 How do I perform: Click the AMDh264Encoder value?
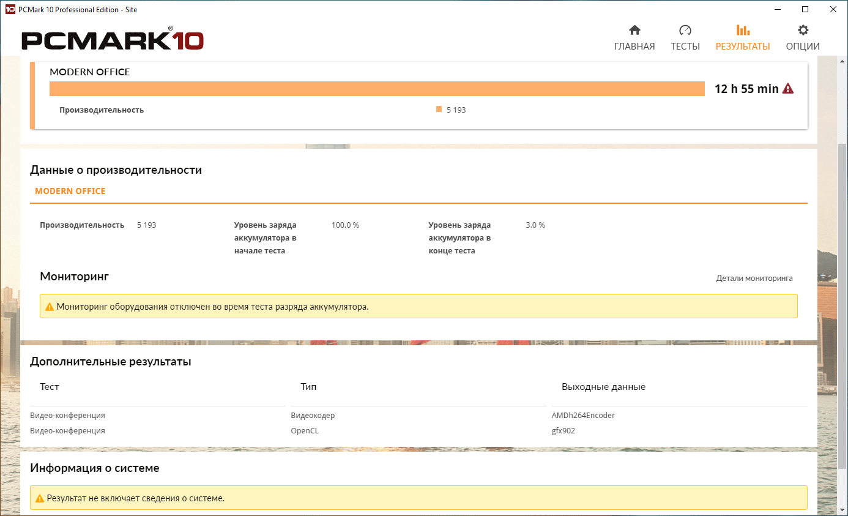pyautogui.click(x=583, y=416)
